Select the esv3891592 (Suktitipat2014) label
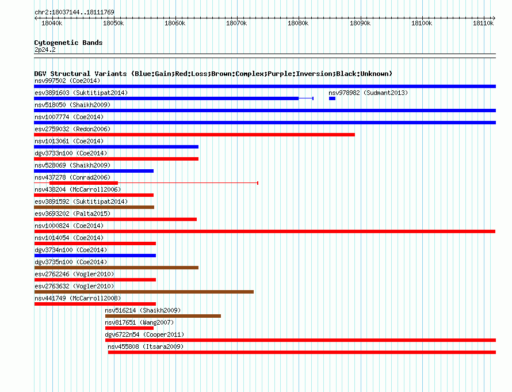The height and width of the screenshot is (392, 512). [x=81, y=201]
